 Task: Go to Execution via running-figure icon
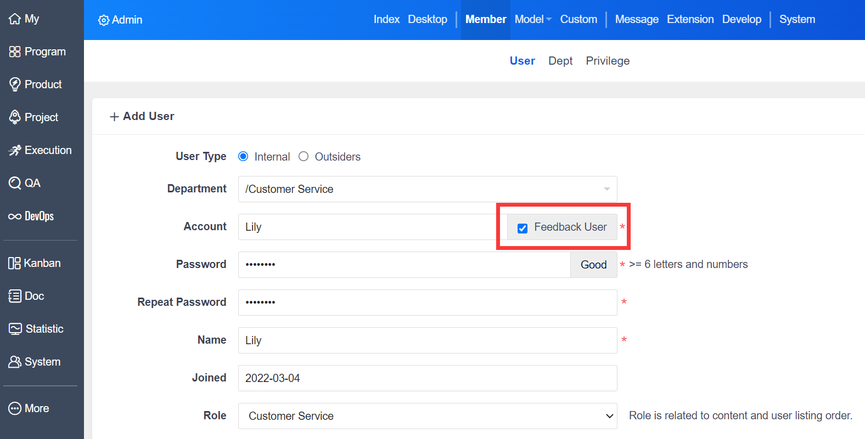coord(15,150)
